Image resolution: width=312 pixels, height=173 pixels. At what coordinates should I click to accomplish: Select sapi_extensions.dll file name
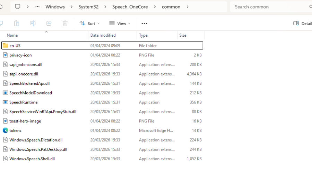pyautogui.click(x=26, y=65)
